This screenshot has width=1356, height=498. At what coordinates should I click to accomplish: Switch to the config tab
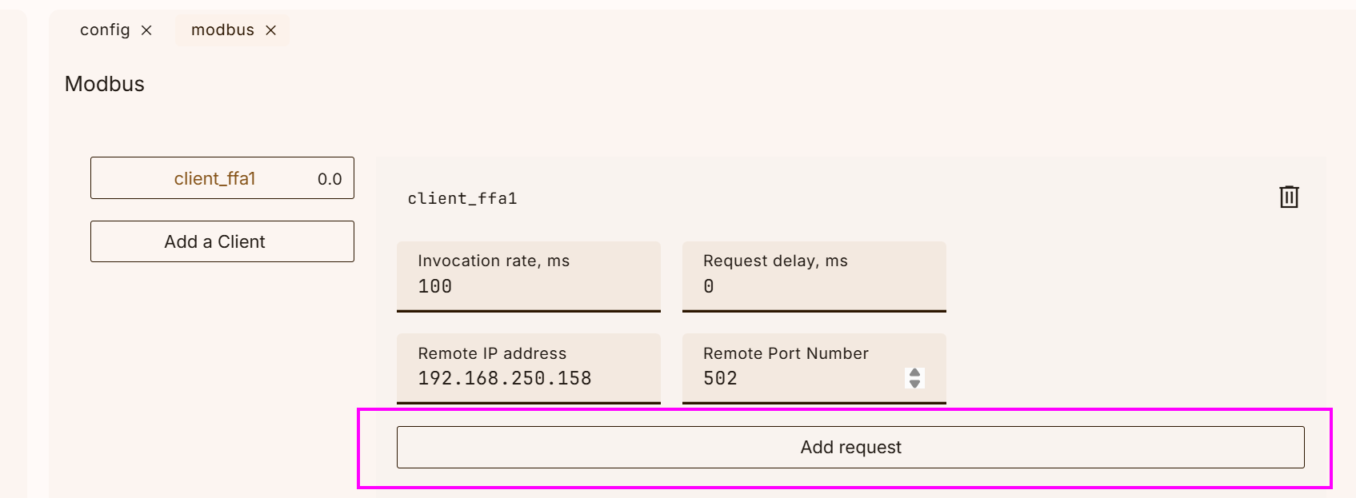tap(105, 30)
